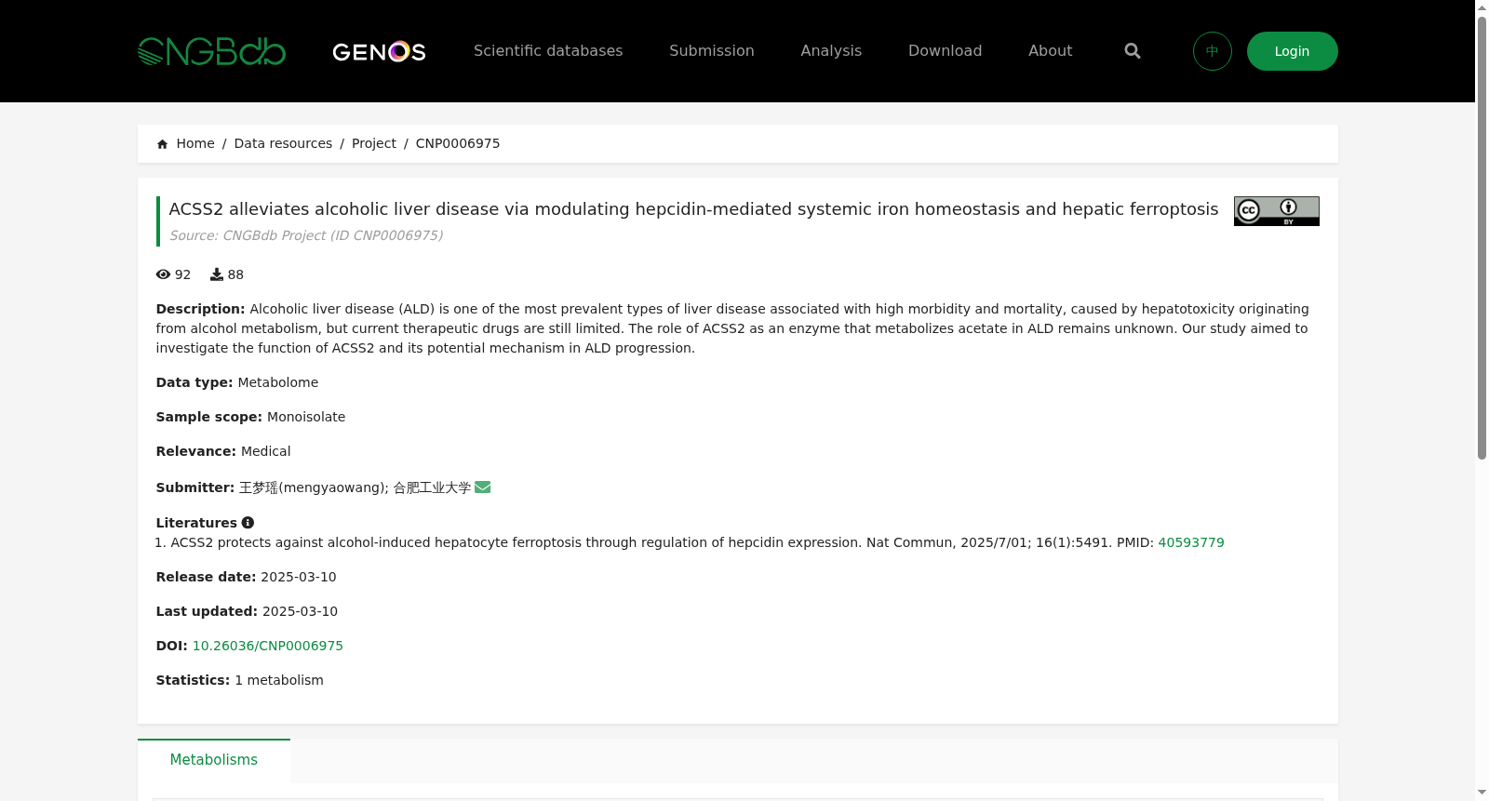Switch language with the 中 button
The image size is (1489, 801).
coord(1213,51)
